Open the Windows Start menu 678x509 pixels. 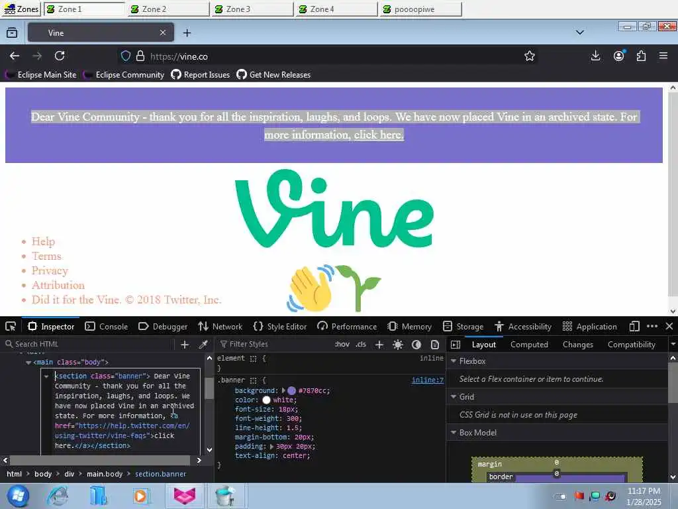click(18, 496)
